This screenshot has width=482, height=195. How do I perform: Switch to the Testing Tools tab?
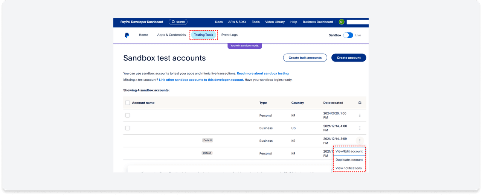pos(203,35)
